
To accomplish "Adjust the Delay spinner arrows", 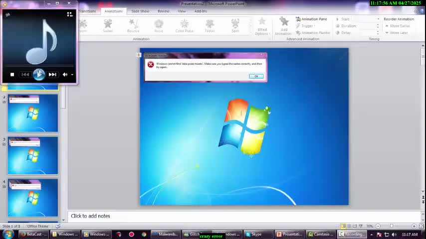I will pos(378,32).
